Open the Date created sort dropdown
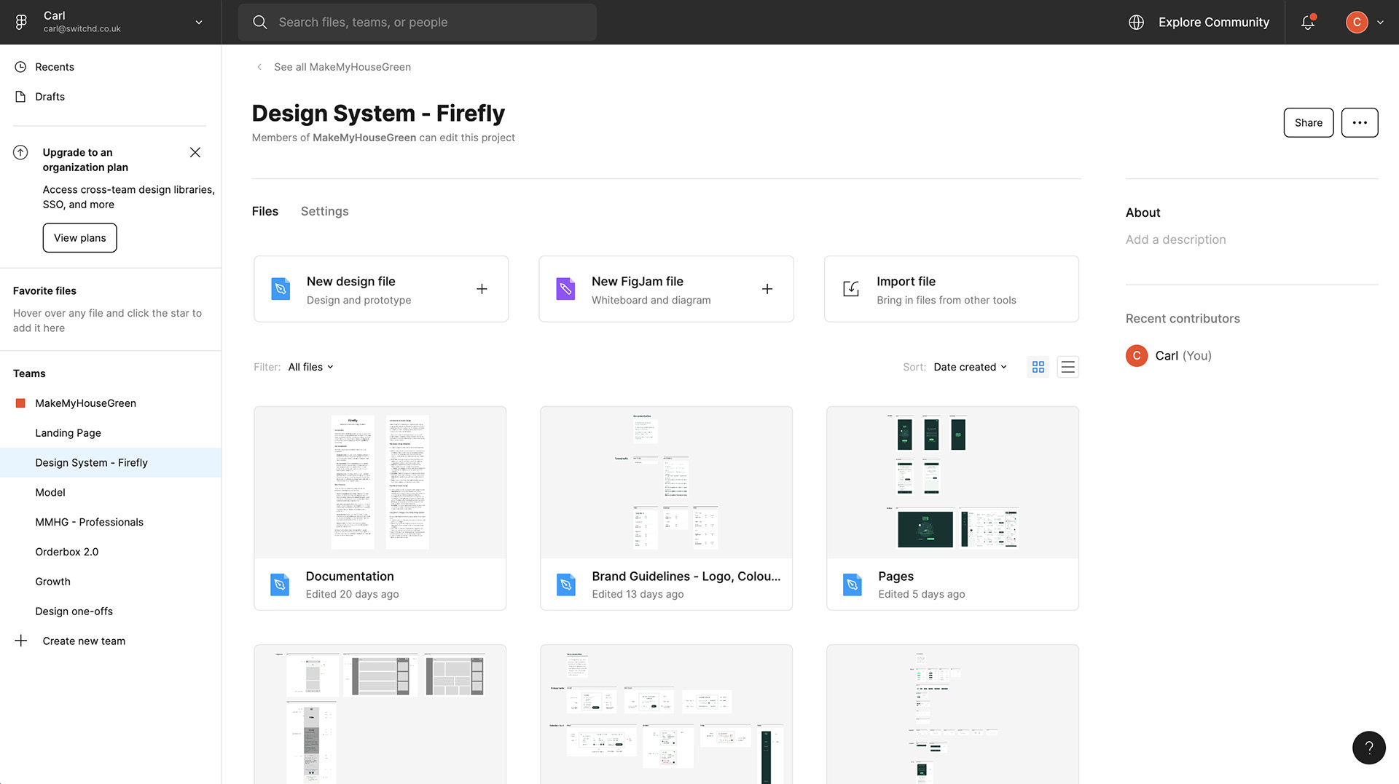The height and width of the screenshot is (784, 1399). click(x=970, y=367)
